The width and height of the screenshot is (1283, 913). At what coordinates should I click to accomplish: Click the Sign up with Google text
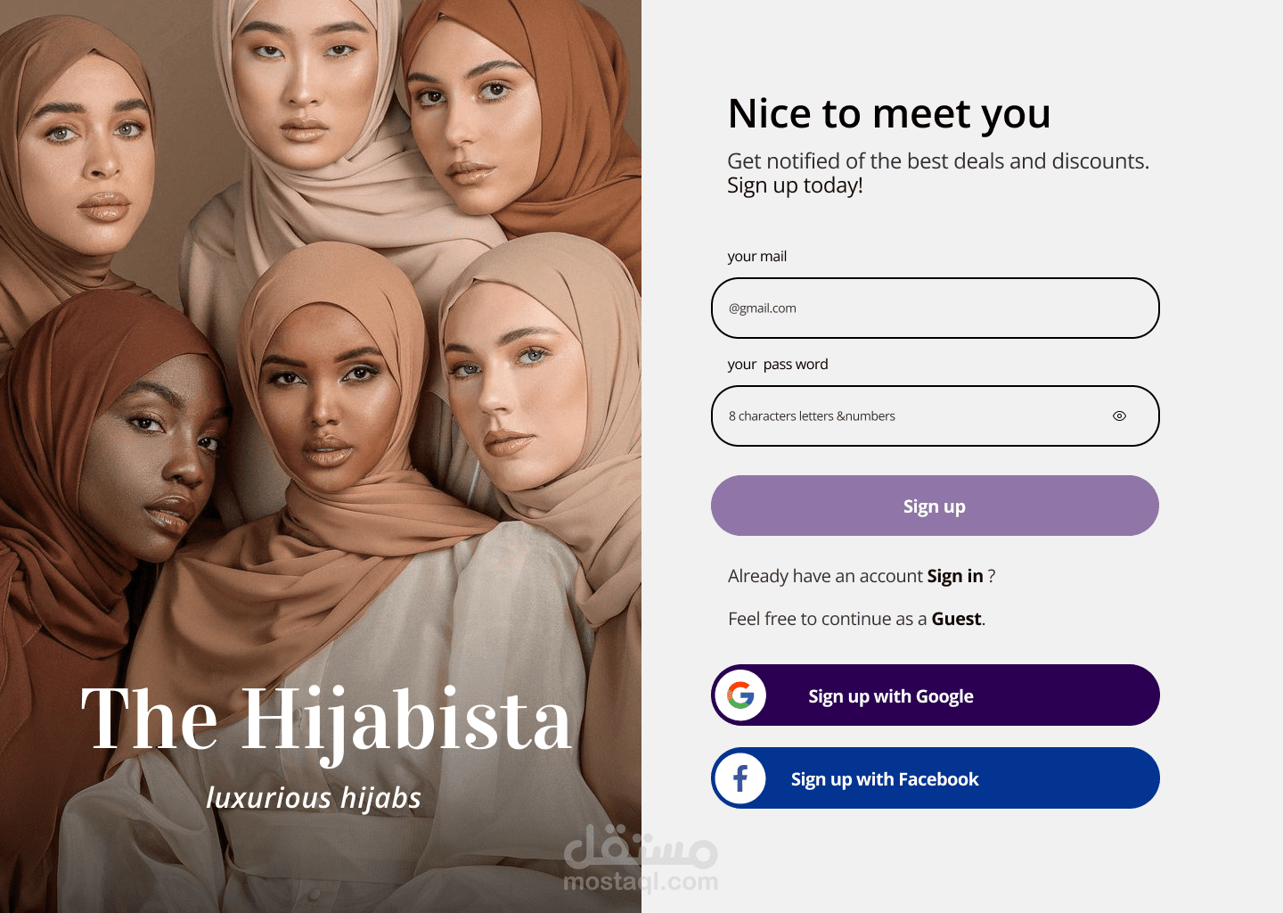click(x=890, y=696)
